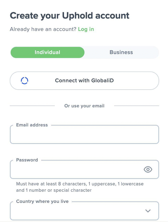Click the Connect with GlobaliD button
The width and height of the screenshot is (168, 222).
tap(85, 80)
